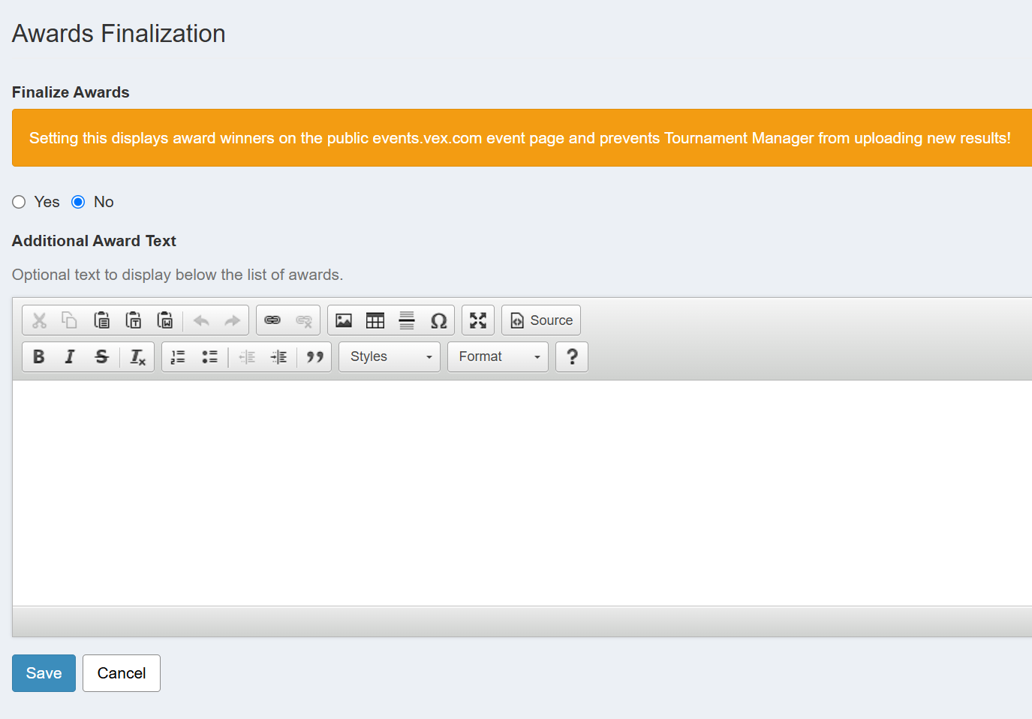Click Paste from Word icon

pos(164,320)
